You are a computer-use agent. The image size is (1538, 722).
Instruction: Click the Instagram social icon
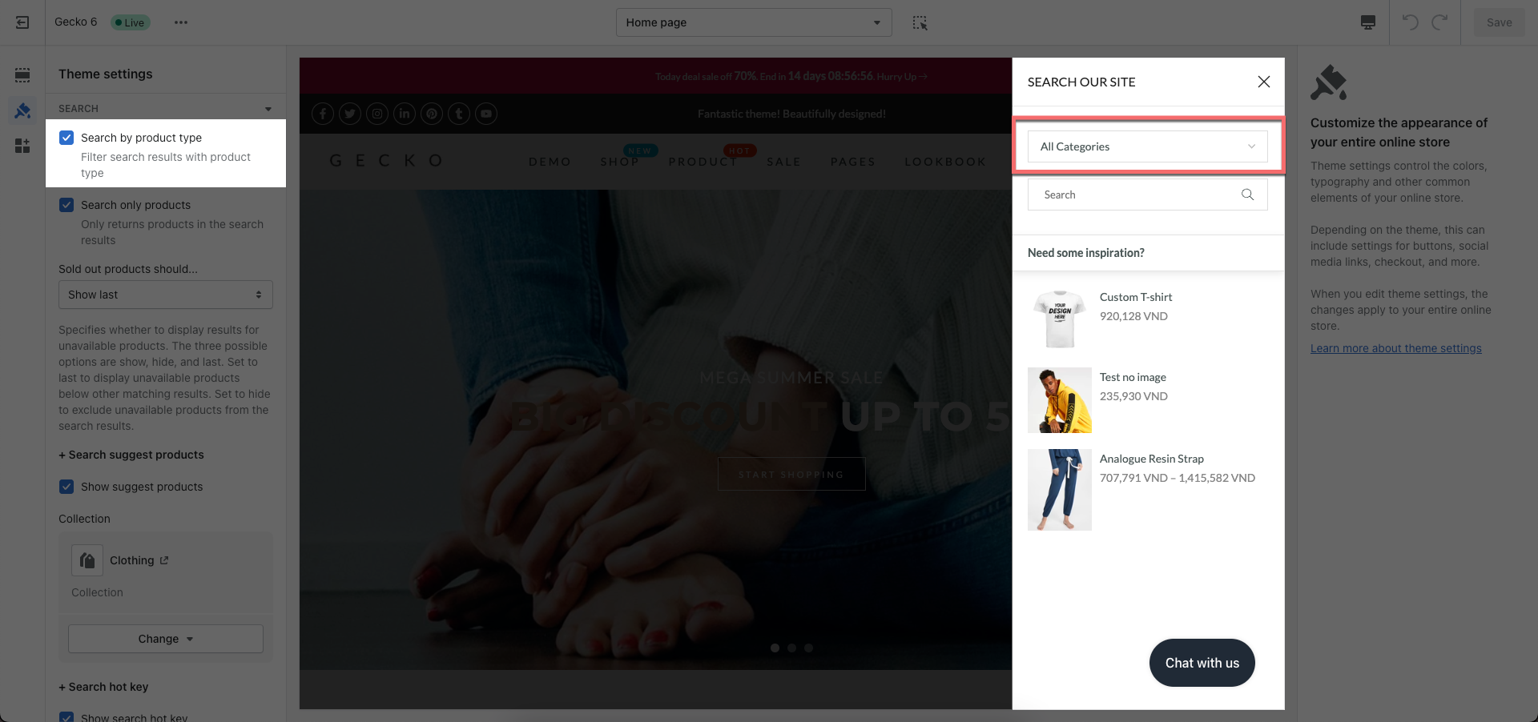point(377,114)
